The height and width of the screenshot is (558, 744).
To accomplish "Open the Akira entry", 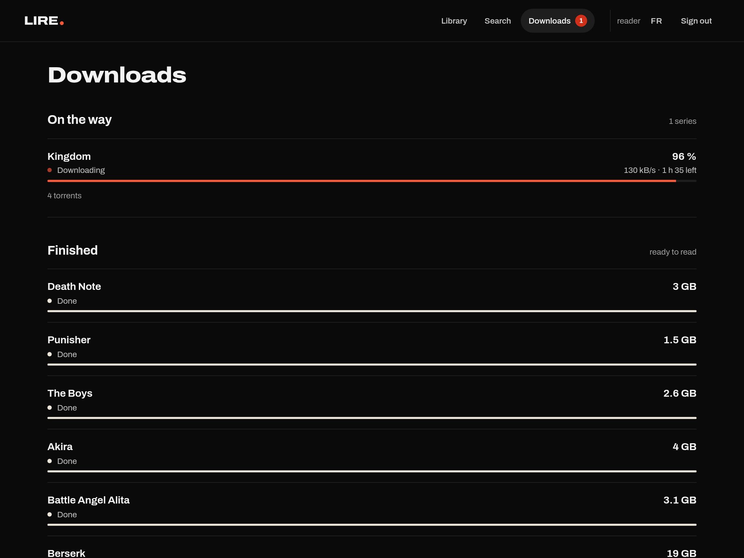I will 60,446.
